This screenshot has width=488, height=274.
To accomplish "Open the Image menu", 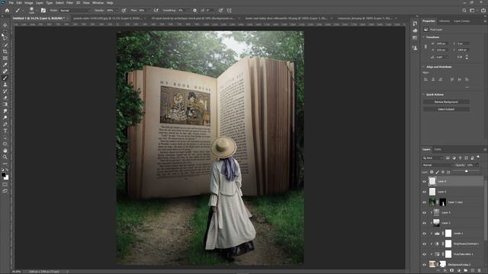I will [29, 3].
